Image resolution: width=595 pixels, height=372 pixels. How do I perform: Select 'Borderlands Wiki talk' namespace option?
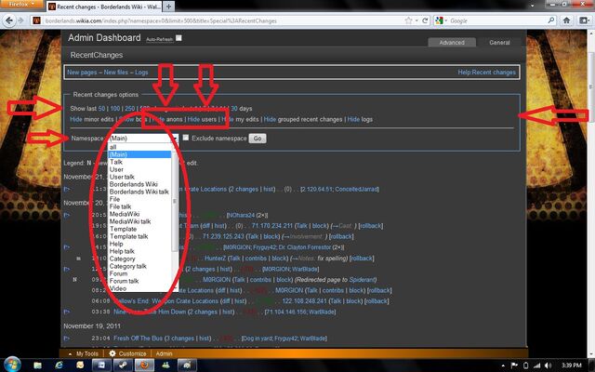point(139,192)
